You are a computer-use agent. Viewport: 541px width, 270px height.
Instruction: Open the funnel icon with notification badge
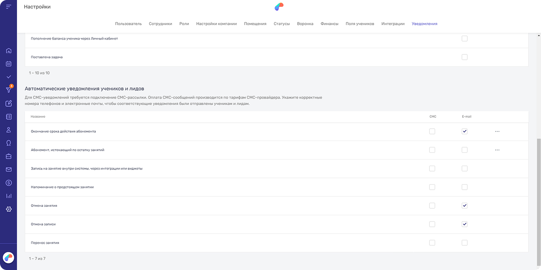click(x=9, y=90)
